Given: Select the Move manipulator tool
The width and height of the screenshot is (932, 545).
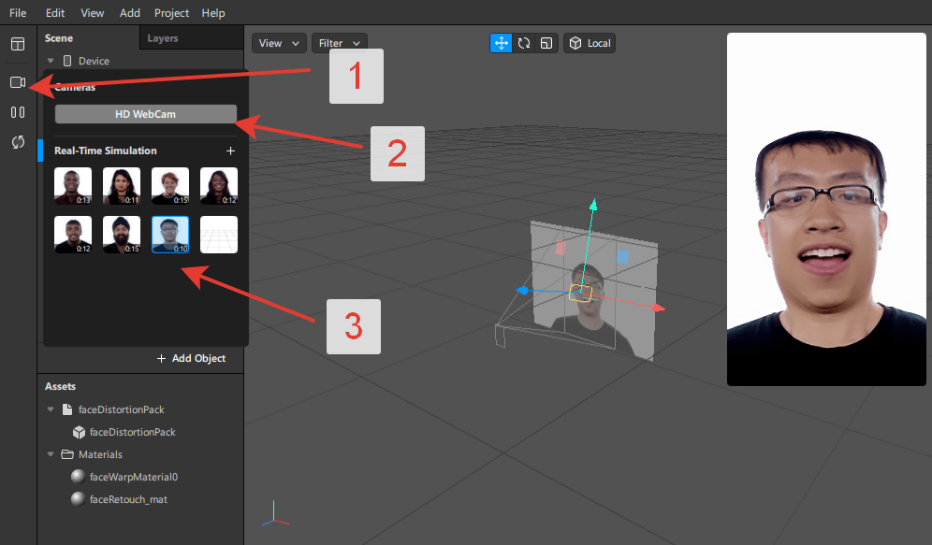Looking at the screenshot, I should point(501,43).
